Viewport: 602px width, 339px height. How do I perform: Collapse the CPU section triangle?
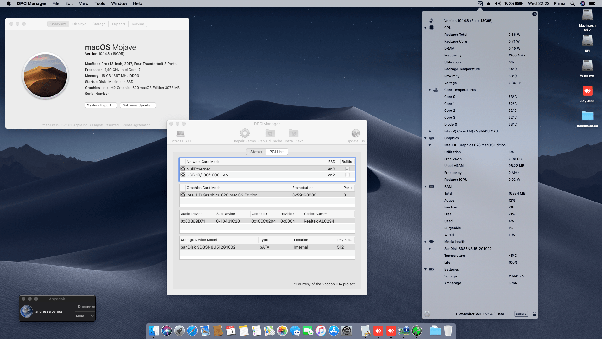425,28
